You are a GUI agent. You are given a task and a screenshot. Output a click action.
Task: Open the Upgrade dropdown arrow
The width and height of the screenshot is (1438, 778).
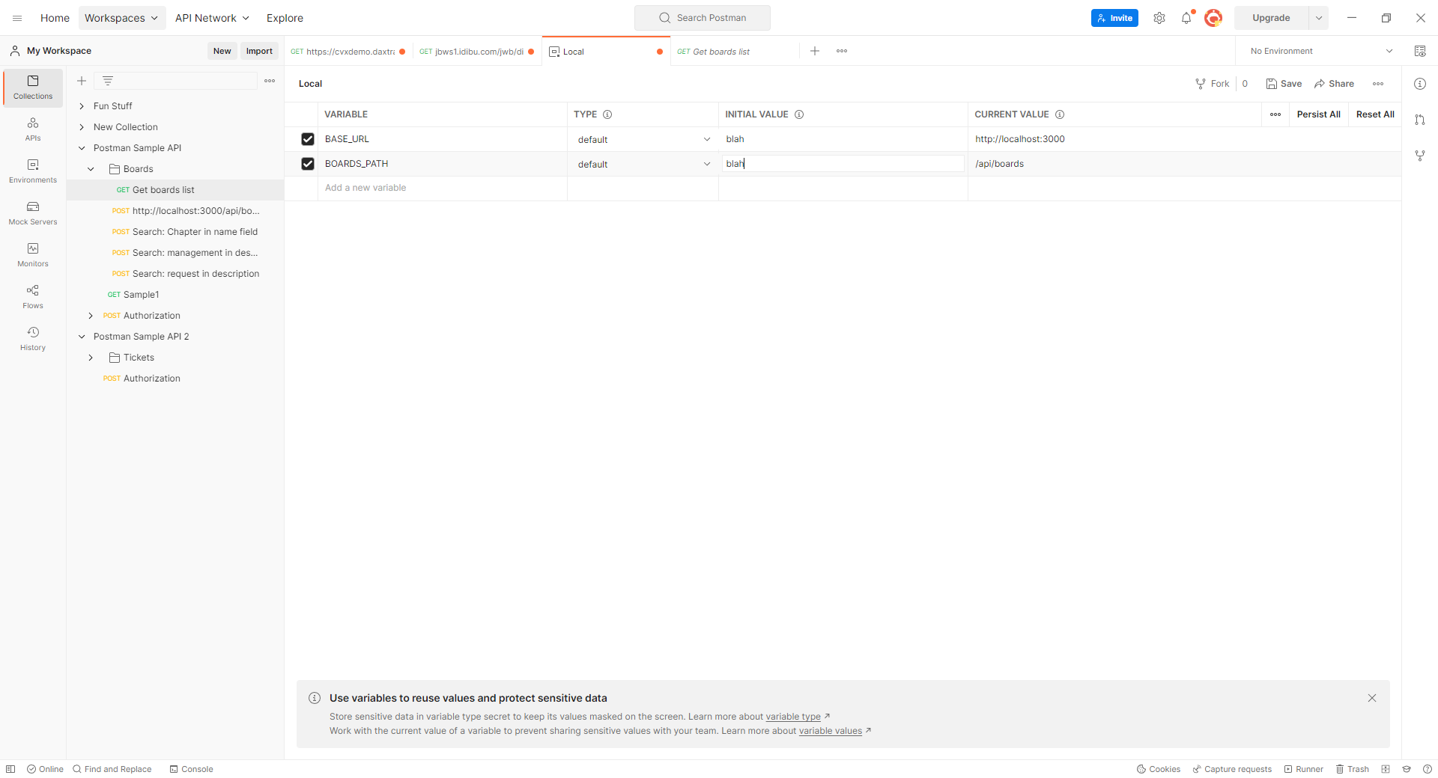click(1319, 18)
